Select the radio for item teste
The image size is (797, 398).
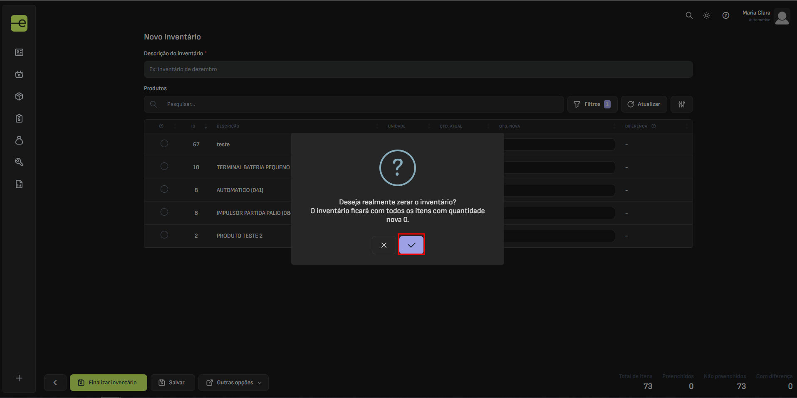coord(164,144)
